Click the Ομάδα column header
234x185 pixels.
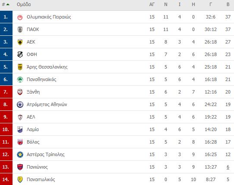pyautogui.click(x=24, y=4)
